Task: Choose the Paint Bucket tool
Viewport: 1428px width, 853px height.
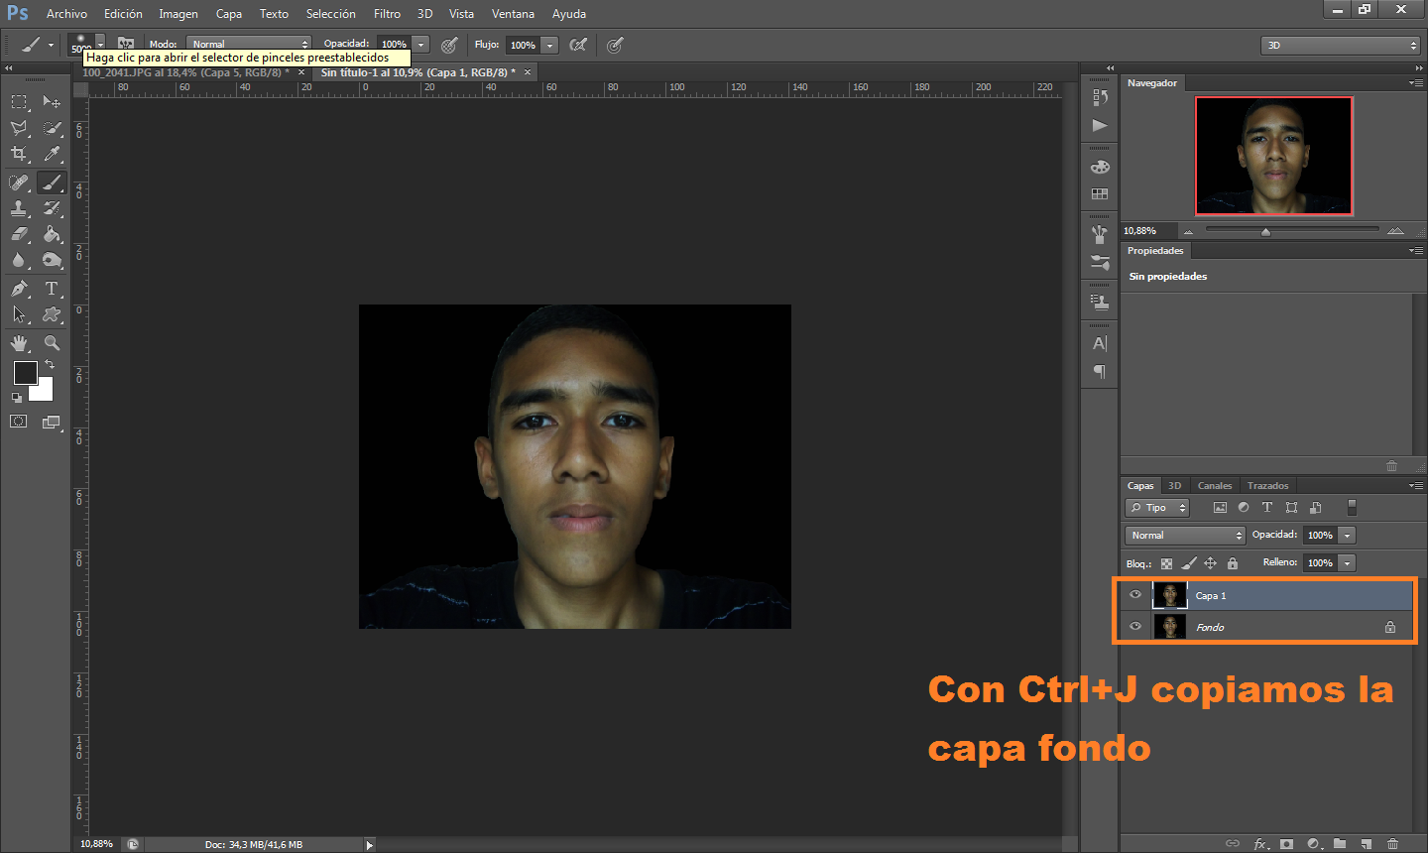Action: coord(52,234)
